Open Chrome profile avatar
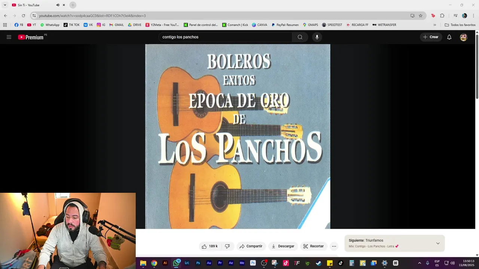Image resolution: width=479 pixels, height=269 pixels. coord(464,16)
